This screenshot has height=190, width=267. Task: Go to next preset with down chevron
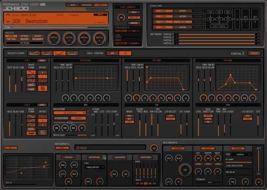coord(8,21)
